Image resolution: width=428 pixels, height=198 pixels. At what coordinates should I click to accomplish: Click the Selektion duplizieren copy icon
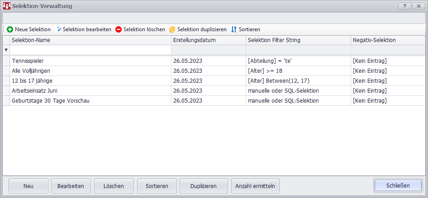pyautogui.click(x=172, y=29)
